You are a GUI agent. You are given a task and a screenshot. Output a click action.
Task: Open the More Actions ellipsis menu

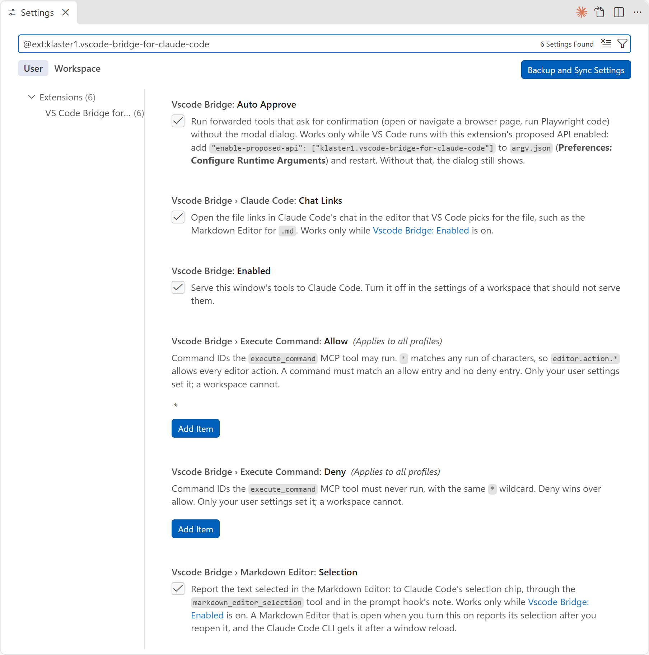pos(638,12)
